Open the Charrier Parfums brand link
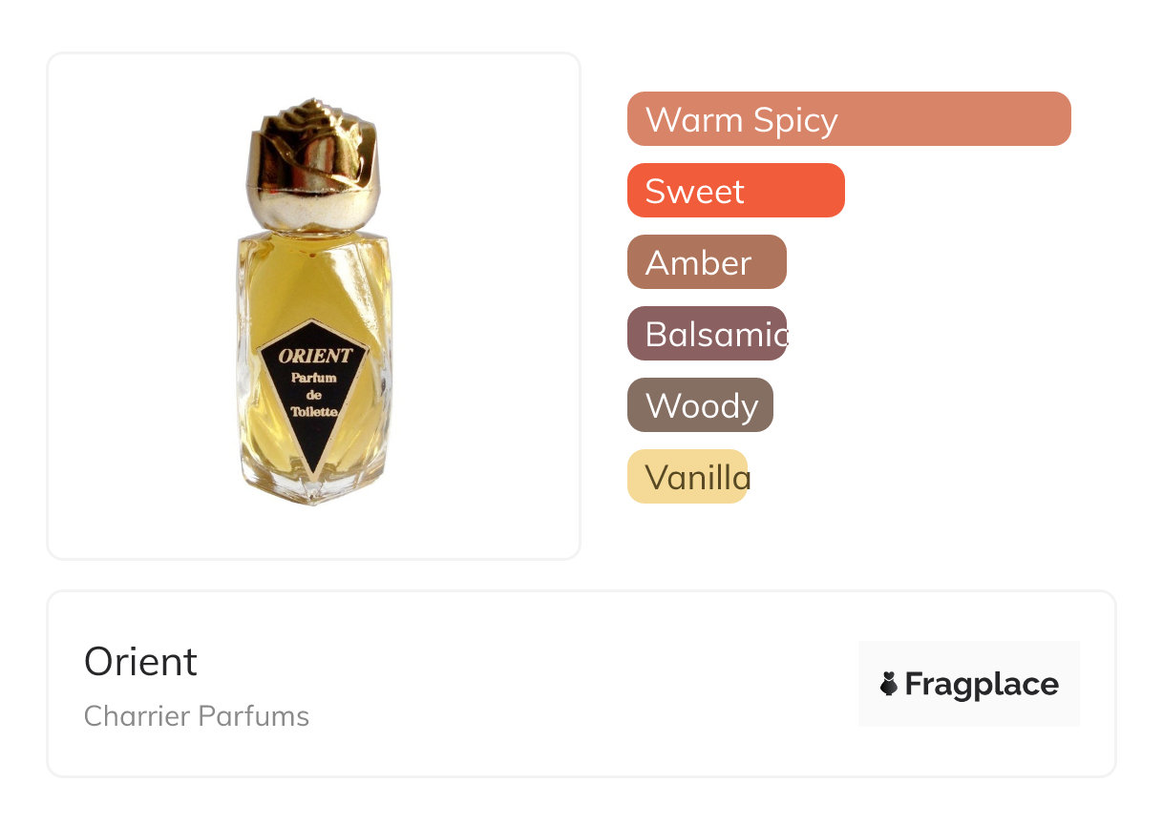This screenshot has height=824, width=1163. 197,716
